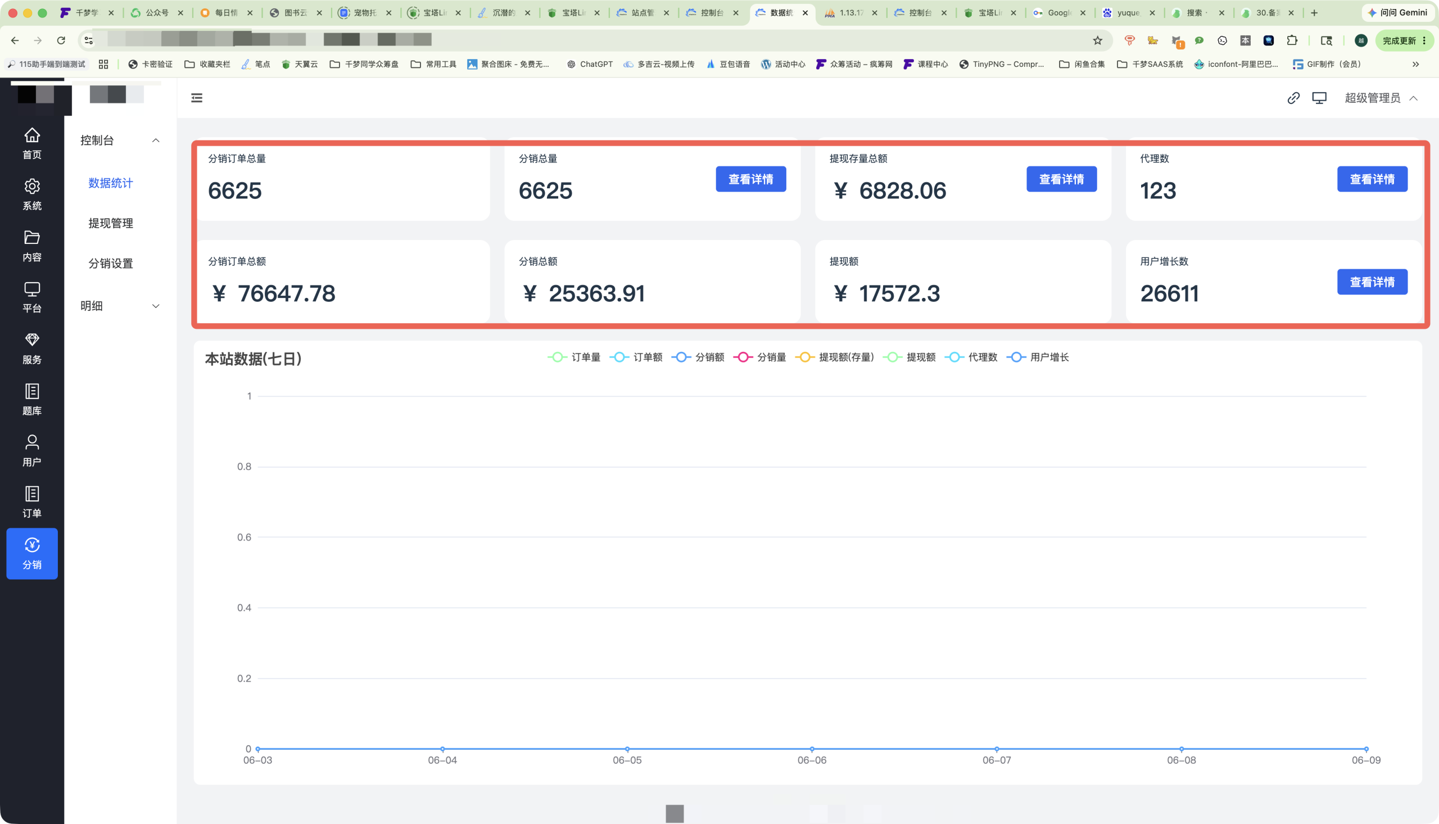Image resolution: width=1439 pixels, height=824 pixels.
Task: Open the 超级管理员 user dropdown
Action: 1381,98
